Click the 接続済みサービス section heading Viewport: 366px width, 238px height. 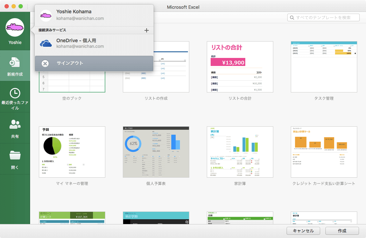click(x=52, y=30)
